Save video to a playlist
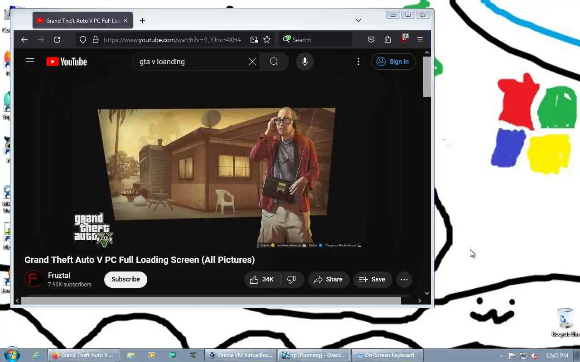Image resolution: width=580 pixels, height=362 pixels. coord(372,279)
